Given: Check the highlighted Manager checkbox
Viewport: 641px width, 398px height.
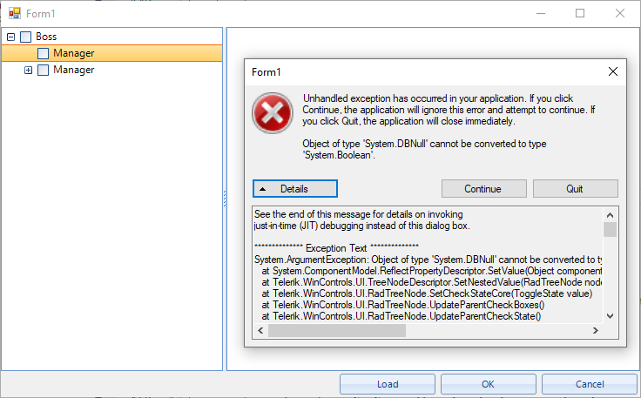Looking at the screenshot, I should click(x=43, y=54).
